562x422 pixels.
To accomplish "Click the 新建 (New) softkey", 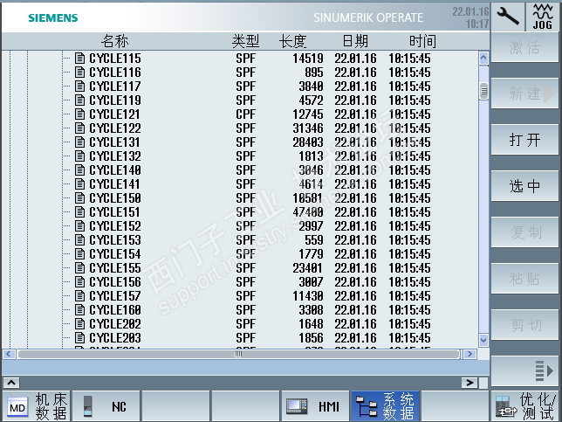I will (x=524, y=93).
